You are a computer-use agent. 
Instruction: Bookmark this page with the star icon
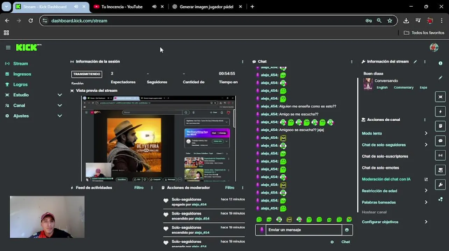(390, 21)
